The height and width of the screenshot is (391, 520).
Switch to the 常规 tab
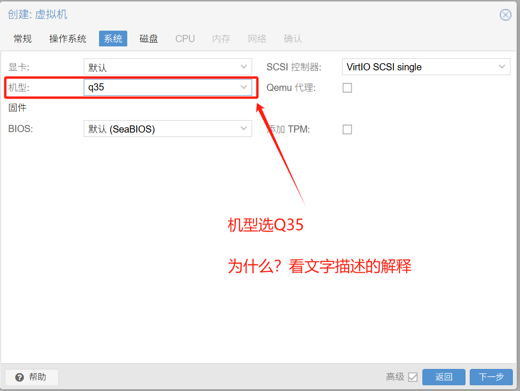click(x=22, y=38)
